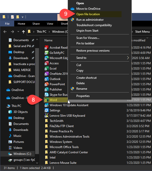Select the groups network drive in navigation pane
Screen dimensions: 152x171
pos(24,160)
